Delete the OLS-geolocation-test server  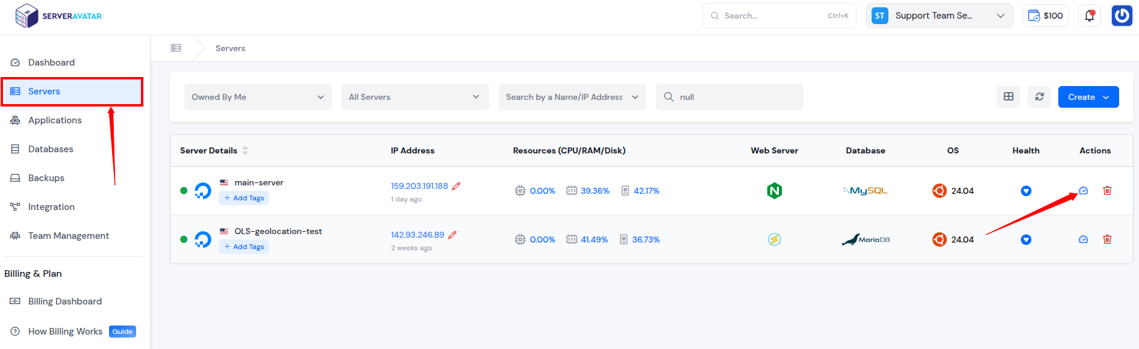click(x=1107, y=239)
